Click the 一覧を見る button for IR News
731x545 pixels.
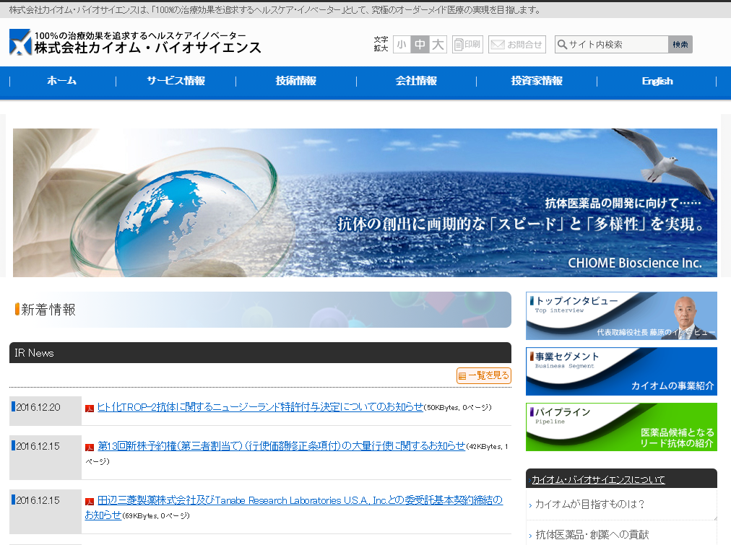(x=484, y=375)
